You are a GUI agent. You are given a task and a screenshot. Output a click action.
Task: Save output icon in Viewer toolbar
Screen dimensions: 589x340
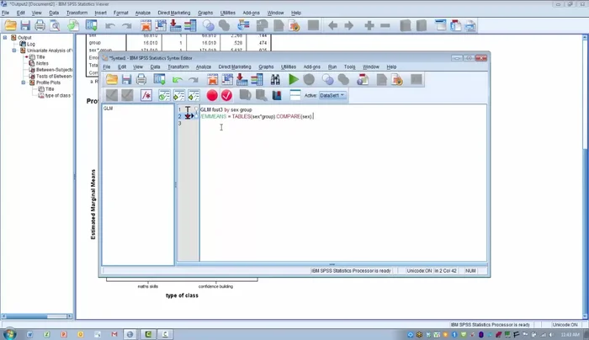(x=25, y=25)
